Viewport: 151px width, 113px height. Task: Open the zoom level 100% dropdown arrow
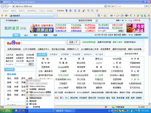[147, 107]
